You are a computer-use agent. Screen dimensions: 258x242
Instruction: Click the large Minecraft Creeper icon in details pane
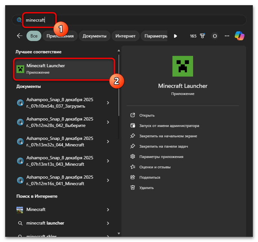[x=183, y=66]
